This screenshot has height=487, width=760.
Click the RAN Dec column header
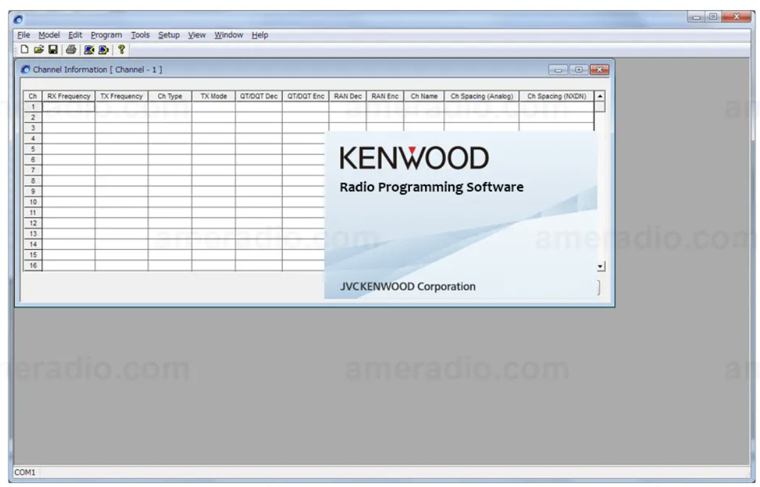[x=348, y=96]
